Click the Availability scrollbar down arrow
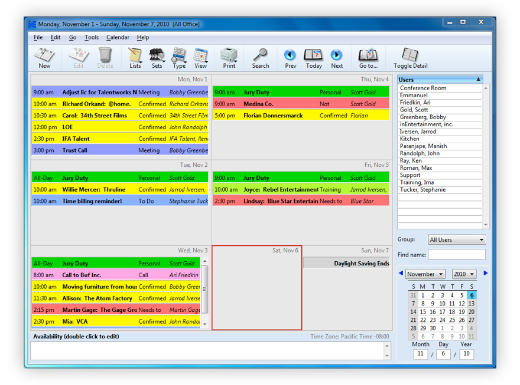 coord(388,356)
